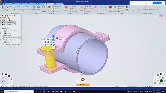Select the Sharp edges tool
The width and height of the screenshot is (166, 93).
pos(88,9)
